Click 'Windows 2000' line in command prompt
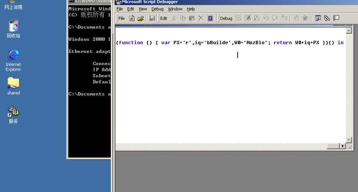Screen dimensions: 358x192 tap(89, 39)
